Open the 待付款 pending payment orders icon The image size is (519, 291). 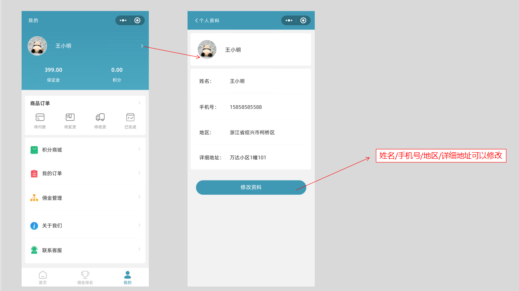pos(40,118)
